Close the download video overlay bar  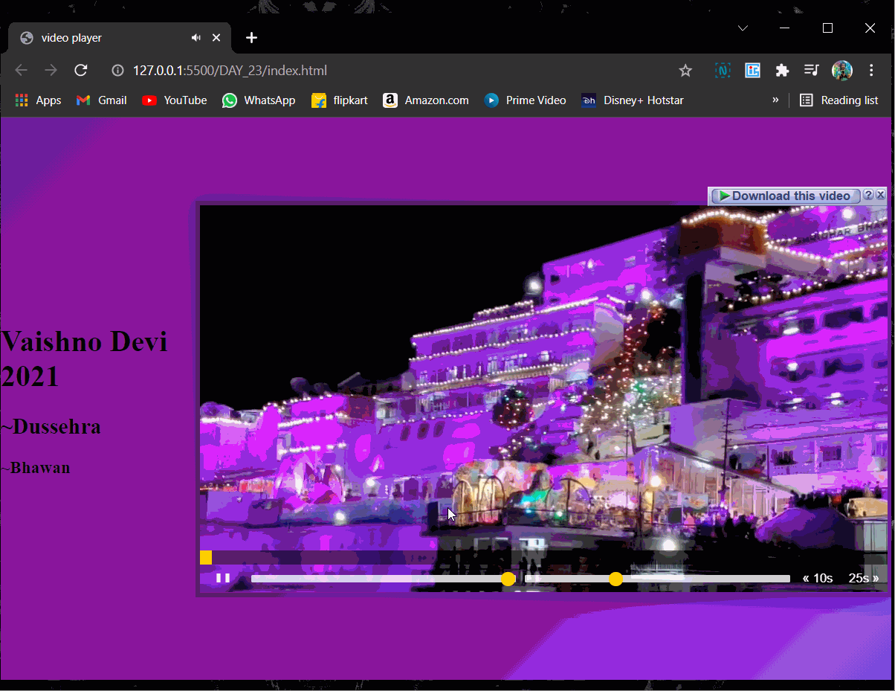(881, 195)
